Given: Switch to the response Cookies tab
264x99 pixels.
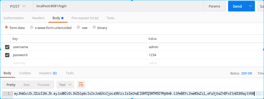Looking at the screenshot, I should point(25,73).
